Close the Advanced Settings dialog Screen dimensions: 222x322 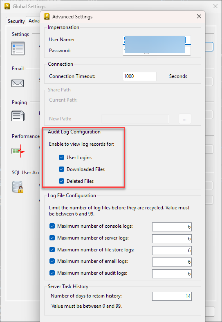tap(199, 16)
